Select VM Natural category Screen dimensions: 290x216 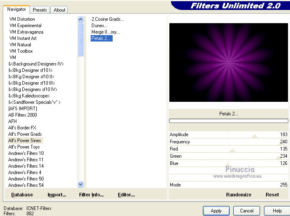pyautogui.click(x=20, y=45)
